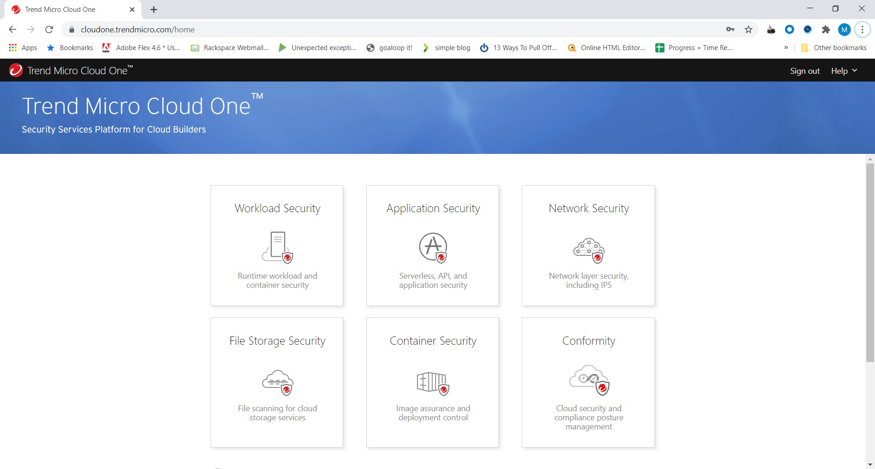The image size is (875, 469).
Task: Open the Conformity cloud icon
Action: coord(589,380)
